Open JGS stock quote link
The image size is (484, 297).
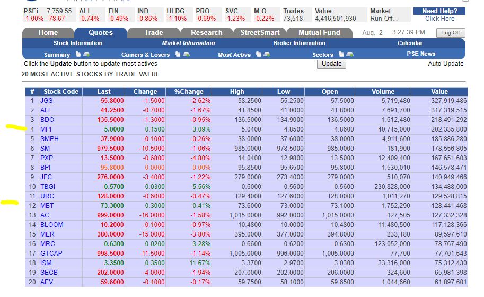pos(46,101)
